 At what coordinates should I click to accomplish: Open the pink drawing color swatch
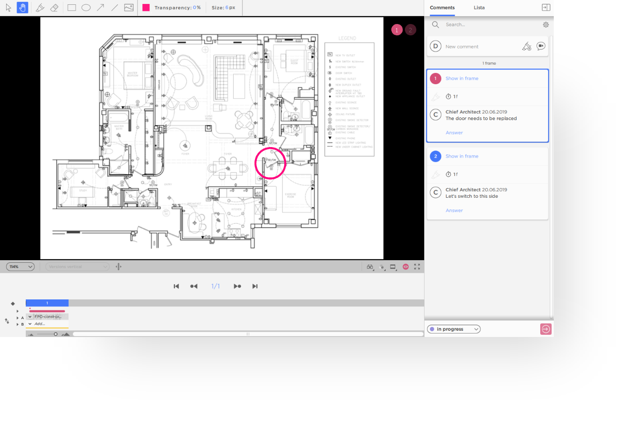[x=146, y=7]
